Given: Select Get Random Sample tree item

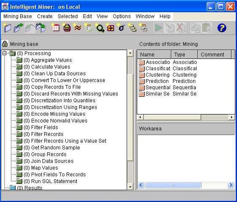Looking at the screenshot, I should click(x=52, y=148).
